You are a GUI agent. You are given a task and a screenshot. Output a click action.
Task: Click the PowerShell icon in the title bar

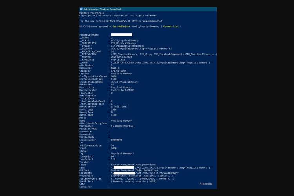(81, 9)
